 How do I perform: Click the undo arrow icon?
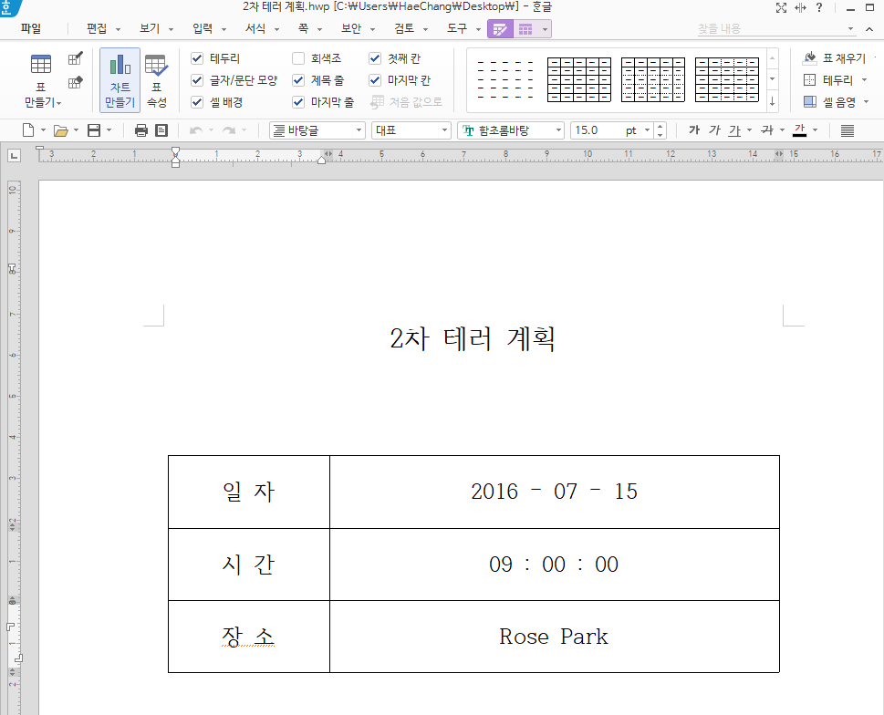click(x=196, y=130)
